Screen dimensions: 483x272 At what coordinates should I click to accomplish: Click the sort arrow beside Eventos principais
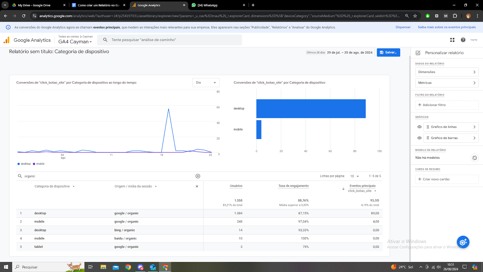[x=343, y=189]
